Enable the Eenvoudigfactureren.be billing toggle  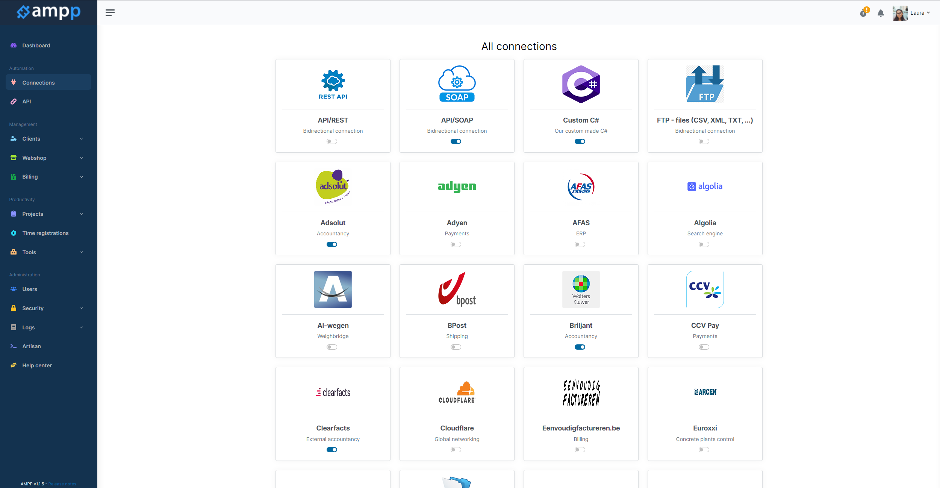[x=580, y=450]
